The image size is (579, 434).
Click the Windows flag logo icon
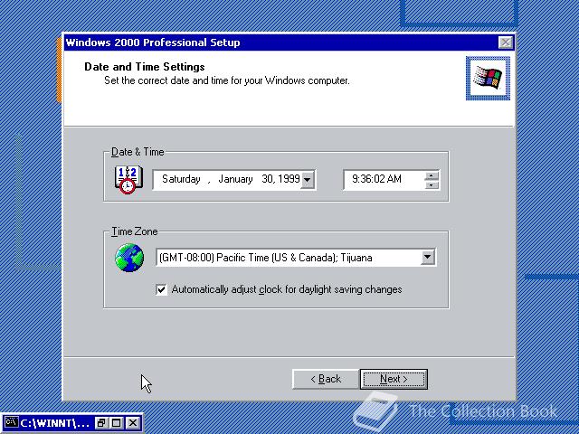point(488,78)
